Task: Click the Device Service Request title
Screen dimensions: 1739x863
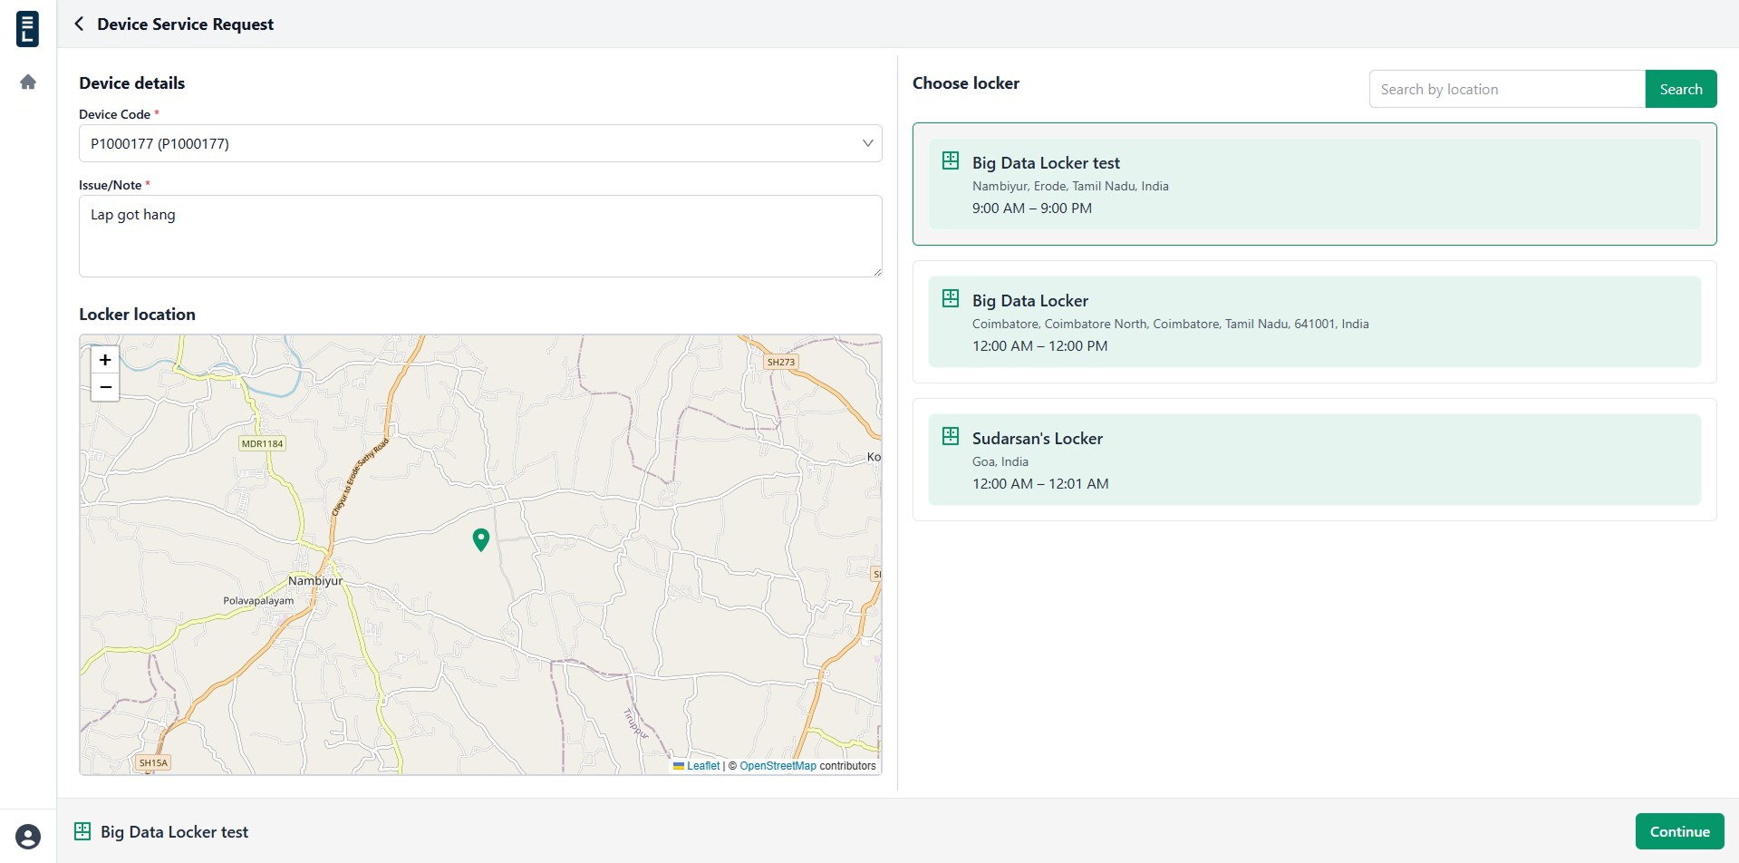Action: click(x=185, y=24)
